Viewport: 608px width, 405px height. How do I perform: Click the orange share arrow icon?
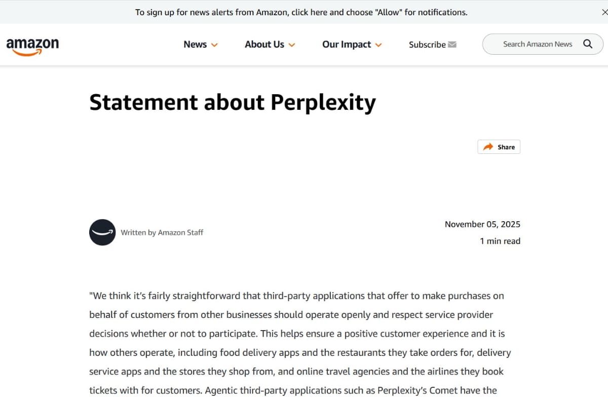pos(488,147)
